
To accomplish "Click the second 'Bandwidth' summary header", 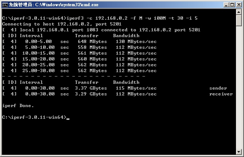I will pos(126,82).
